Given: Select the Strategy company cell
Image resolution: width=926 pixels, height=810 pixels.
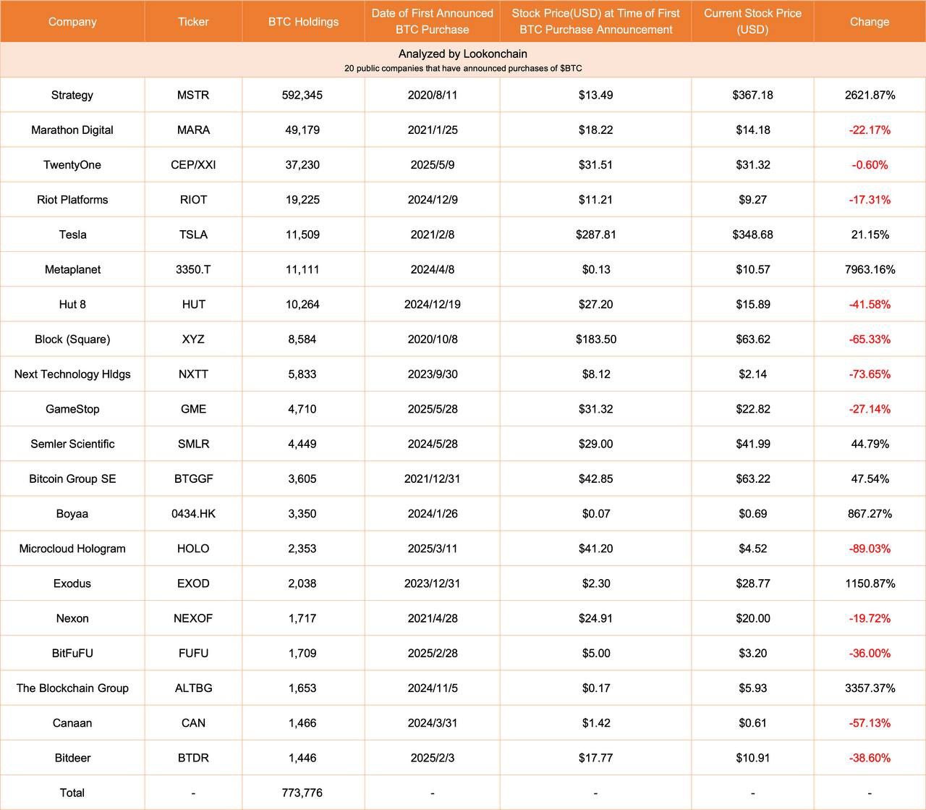Looking at the screenshot, I should point(72,95).
